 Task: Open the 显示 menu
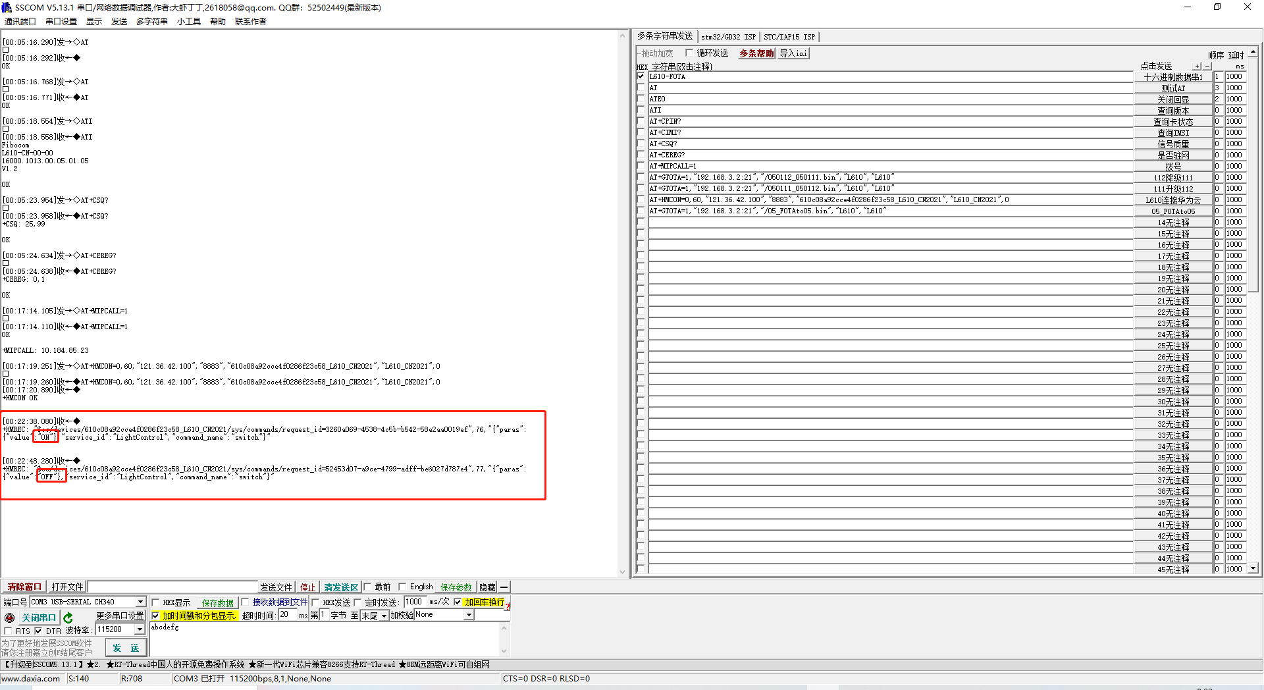coord(94,21)
